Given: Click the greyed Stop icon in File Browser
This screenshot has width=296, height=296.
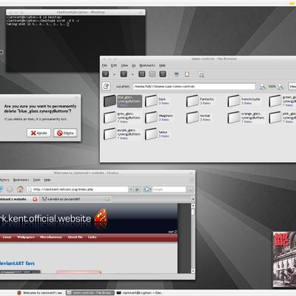Looking at the screenshot, I should tap(152, 74).
